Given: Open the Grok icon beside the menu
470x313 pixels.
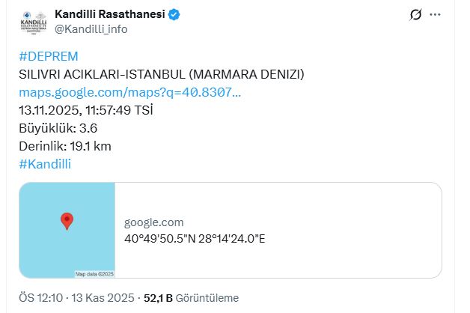Looking at the screenshot, I should [x=416, y=14].
